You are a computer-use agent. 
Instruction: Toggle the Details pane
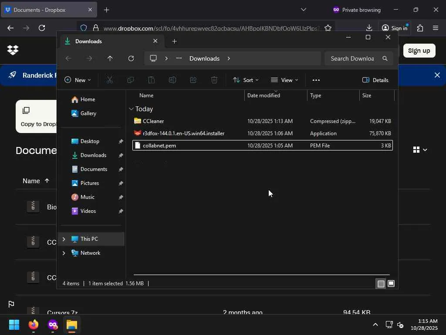375,80
